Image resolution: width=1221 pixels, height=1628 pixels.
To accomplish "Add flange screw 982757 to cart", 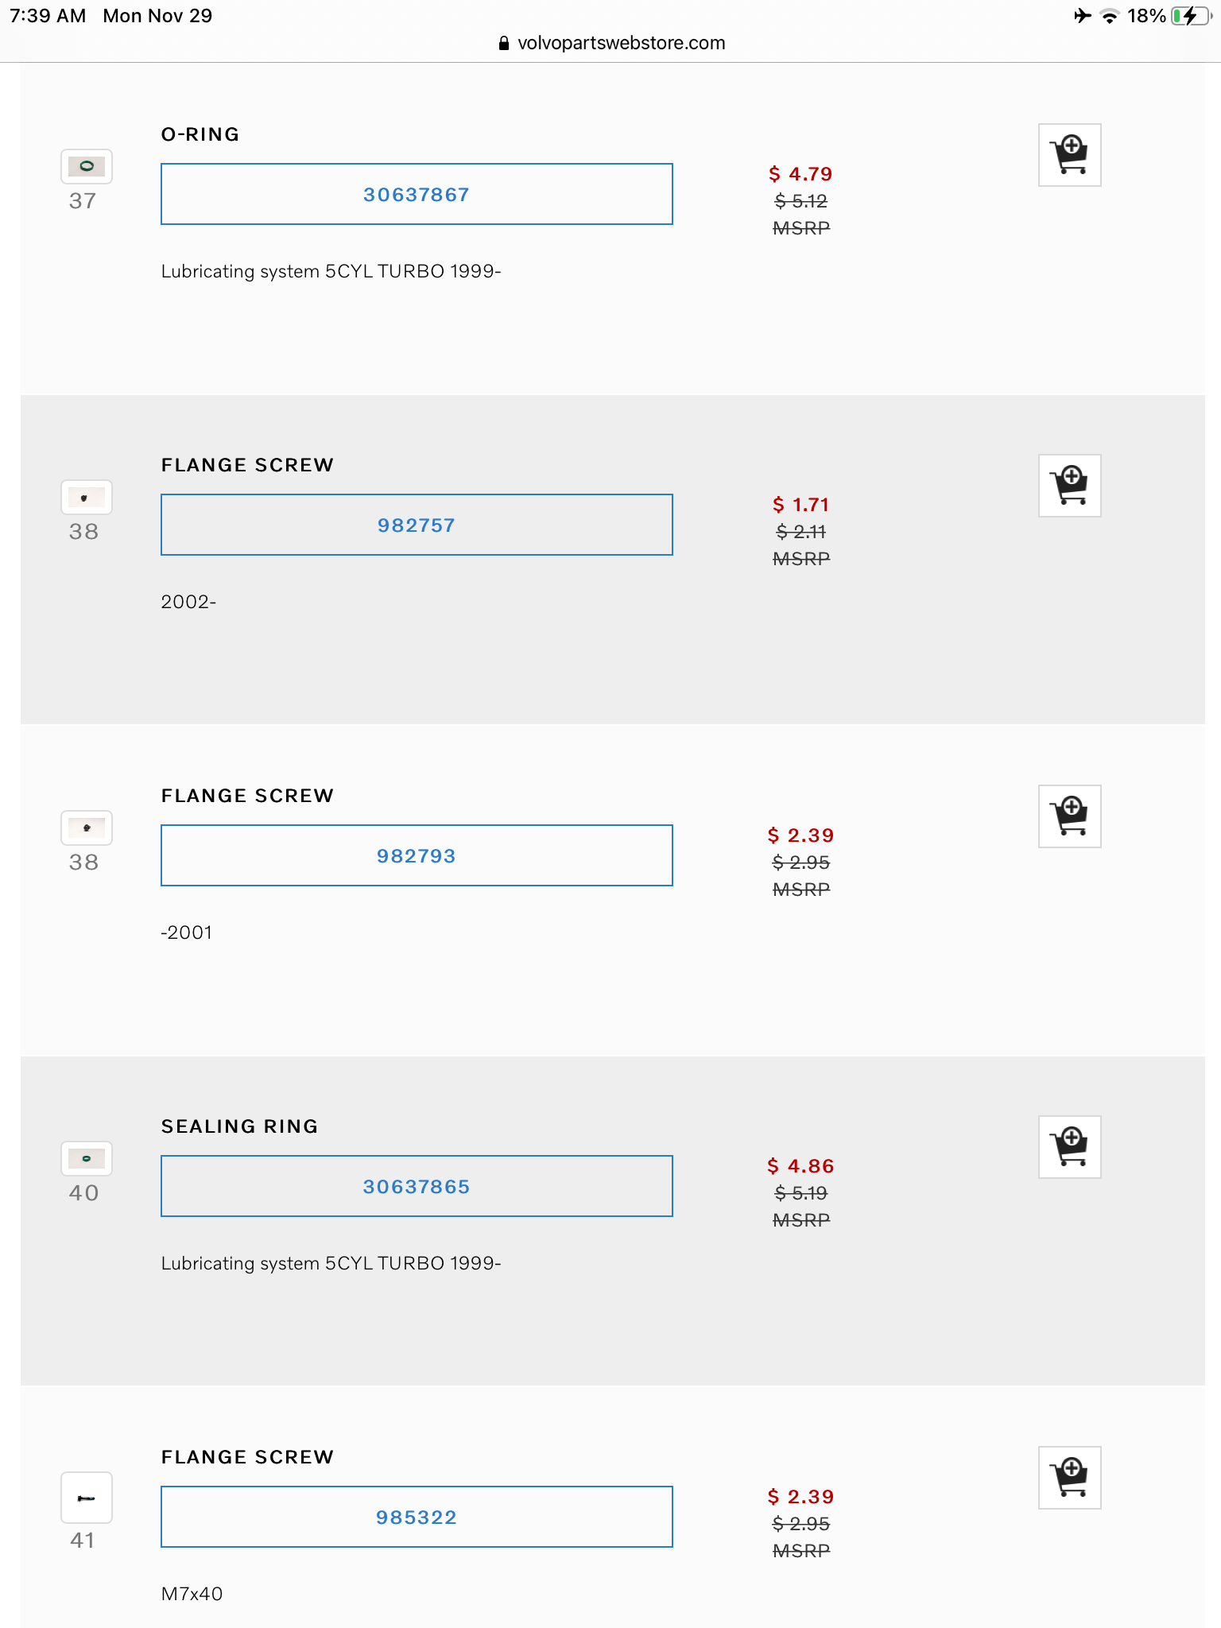I will pos(1069,486).
